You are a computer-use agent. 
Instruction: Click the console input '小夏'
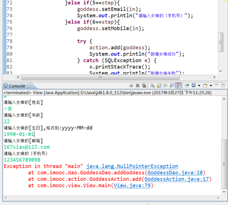[8, 109]
